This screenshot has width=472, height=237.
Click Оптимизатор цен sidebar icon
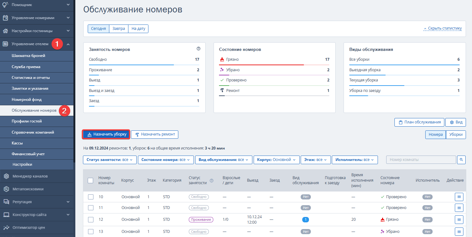[x=6, y=227]
